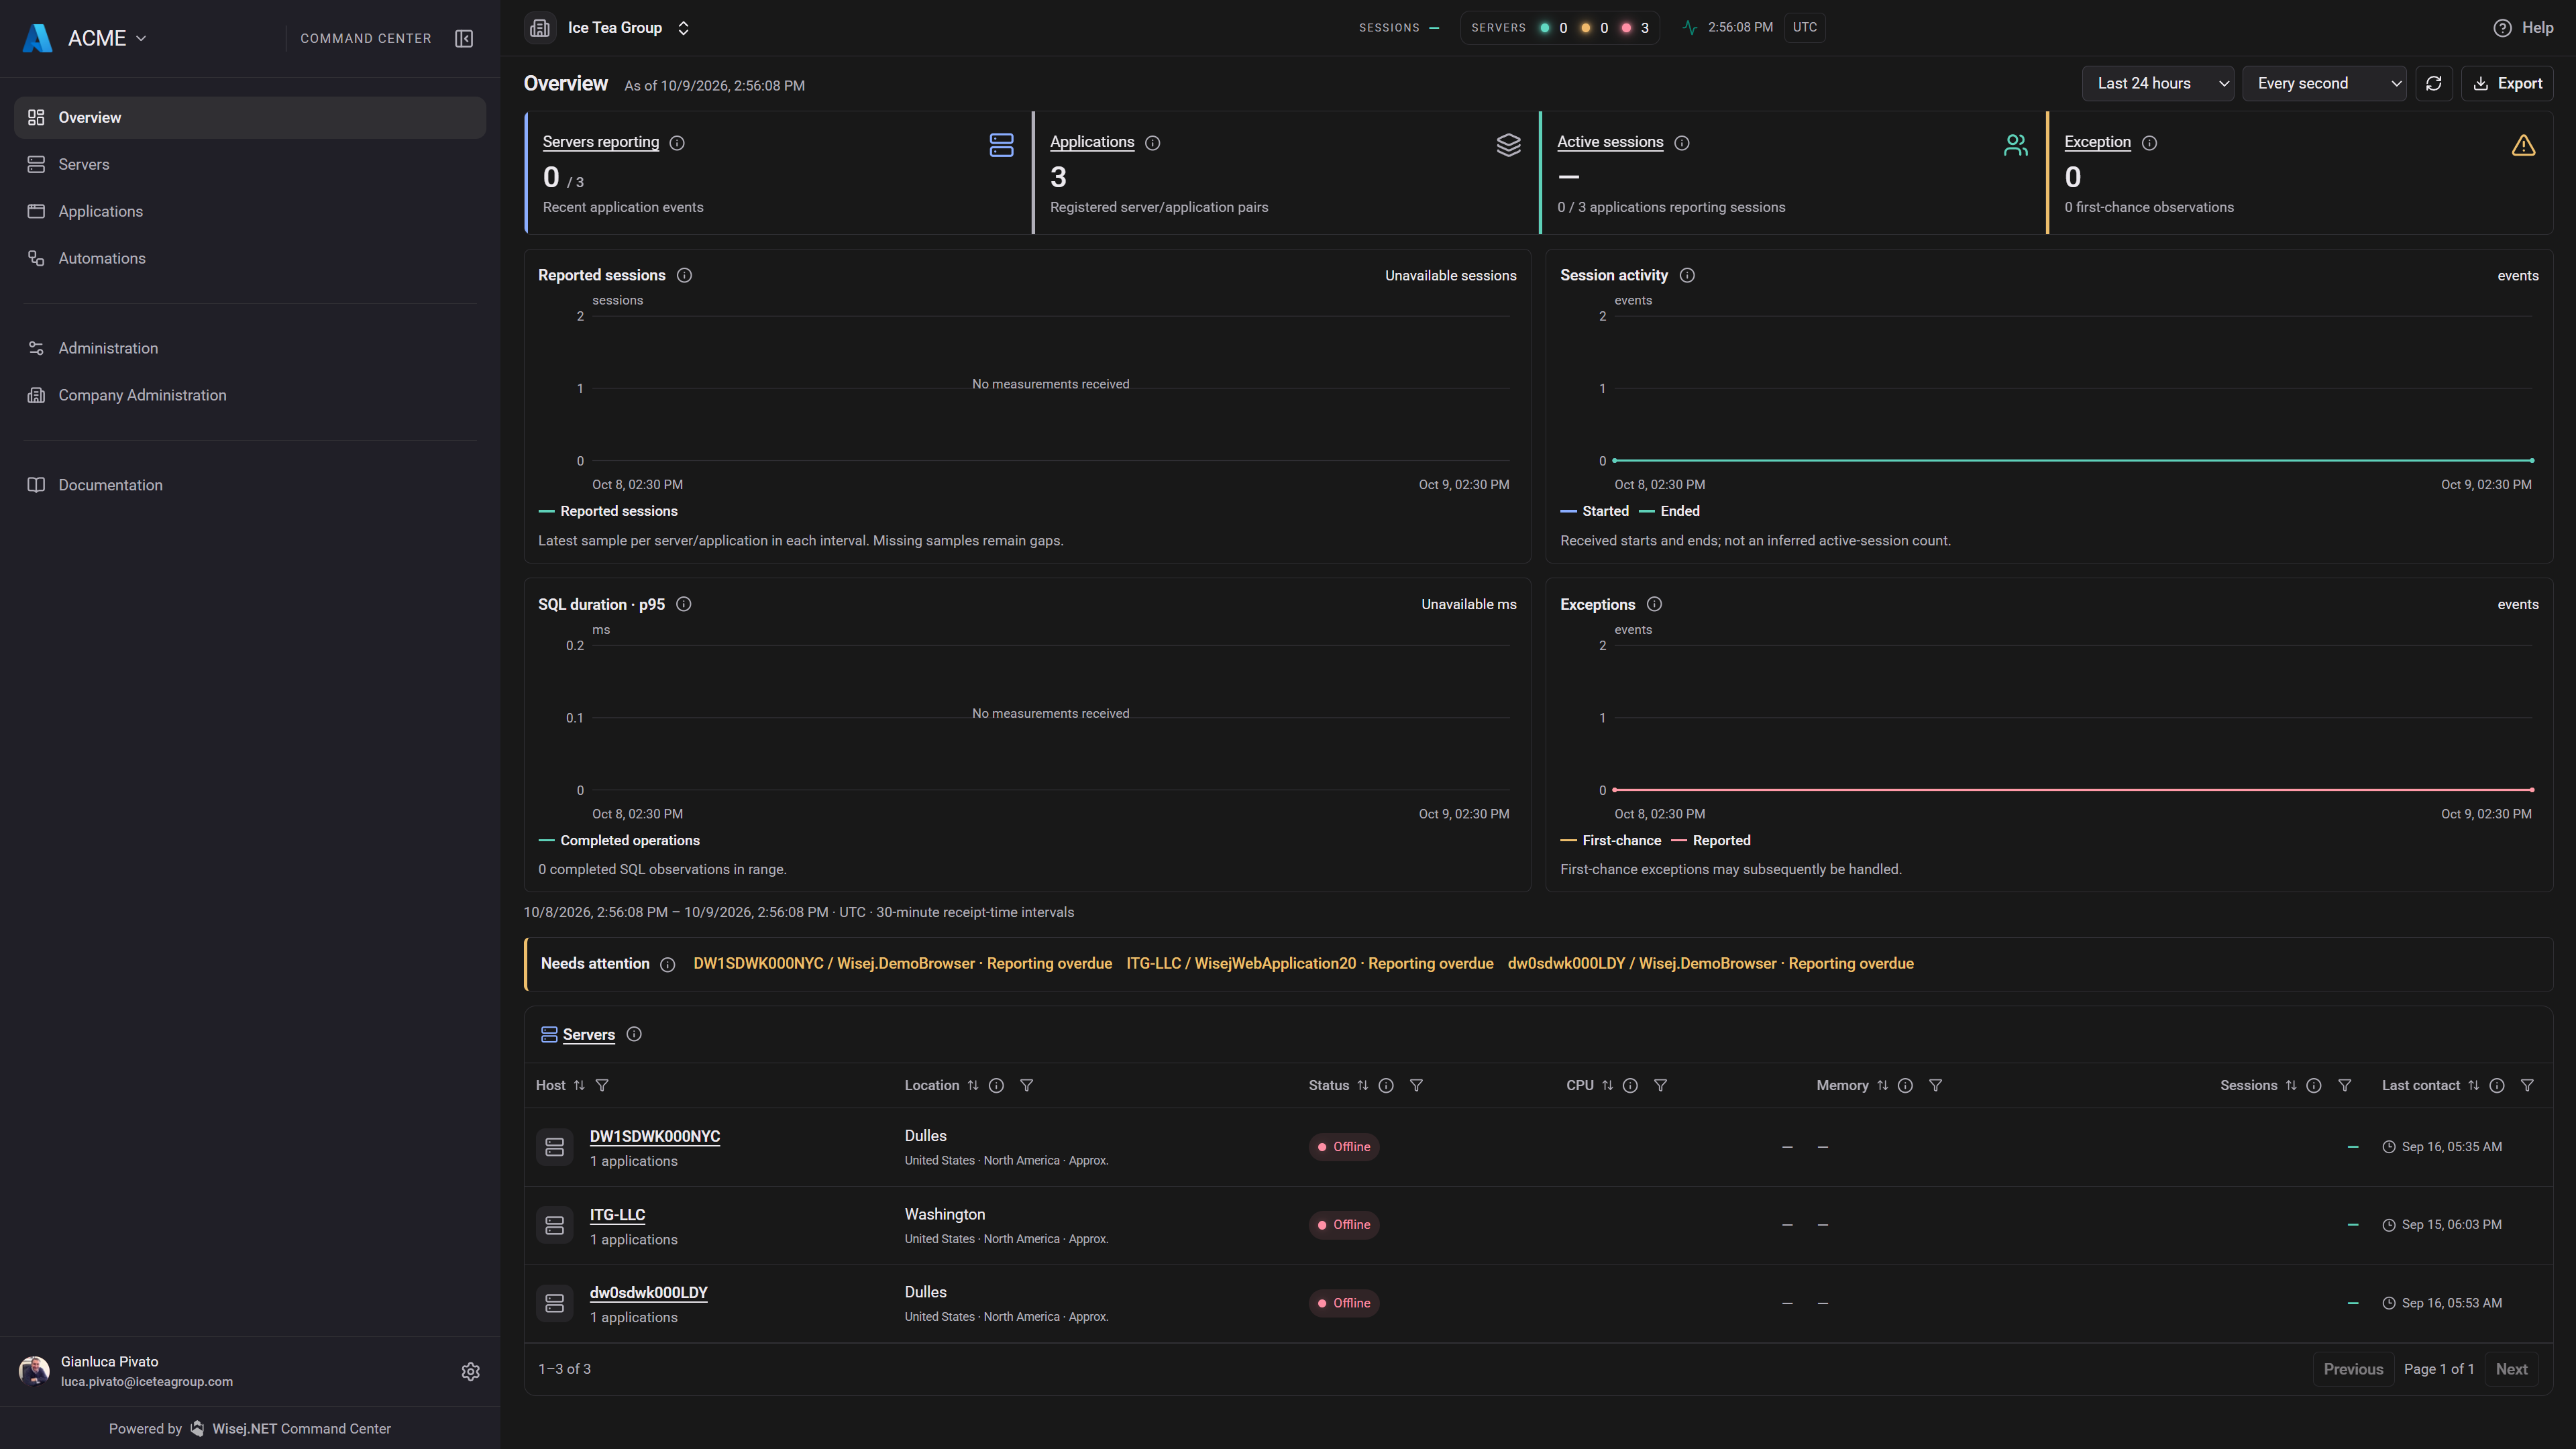Open the dw0sdwk000LDY host link
The height and width of the screenshot is (1449, 2576).
coord(649,1293)
